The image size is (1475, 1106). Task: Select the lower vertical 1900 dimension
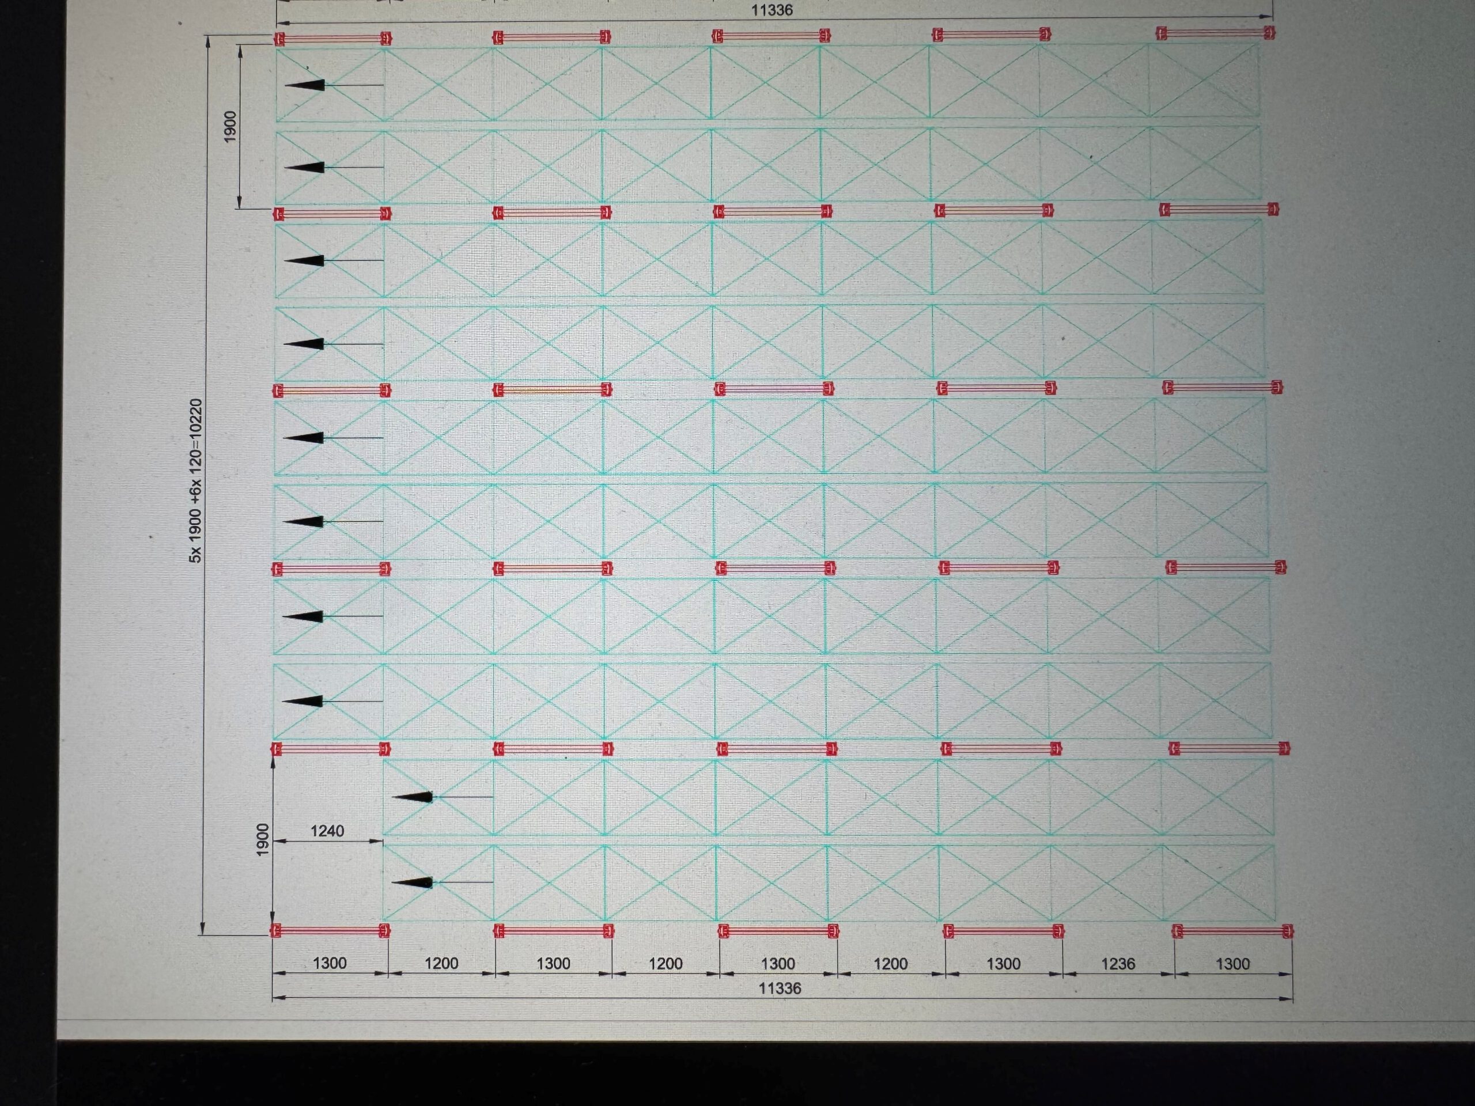pos(262,840)
